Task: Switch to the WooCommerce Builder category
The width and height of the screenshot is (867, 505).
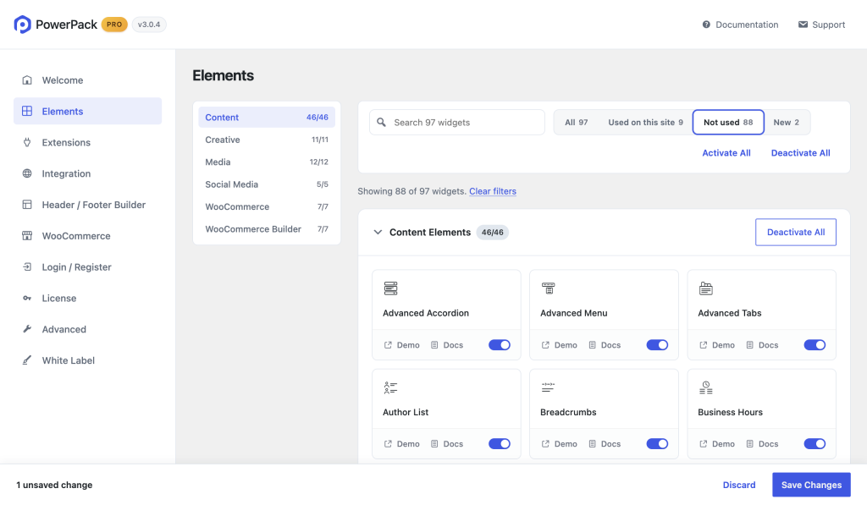Action: pyautogui.click(x=267, y=228)
